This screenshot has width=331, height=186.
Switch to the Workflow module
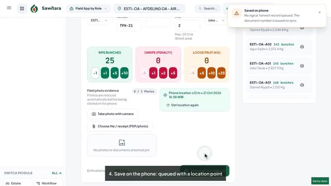coord(48,183)
